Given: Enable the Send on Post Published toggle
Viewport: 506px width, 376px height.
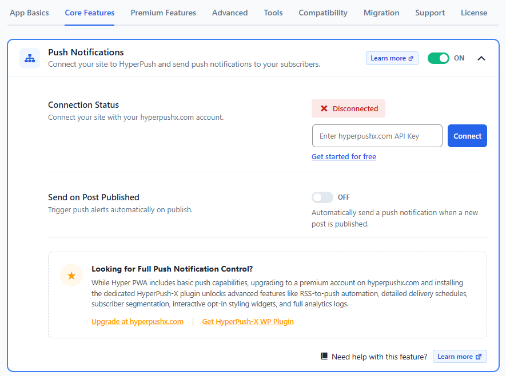Looking at the screenshot, I should 322,197.
